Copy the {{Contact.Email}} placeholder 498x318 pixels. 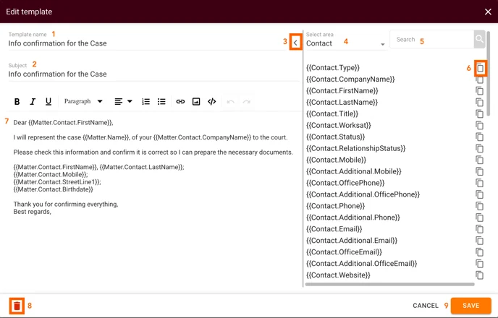(x=480, y=229)
